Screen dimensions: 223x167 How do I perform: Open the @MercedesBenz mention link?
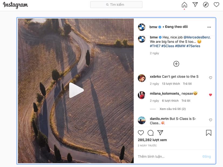(x=197, y=37)
